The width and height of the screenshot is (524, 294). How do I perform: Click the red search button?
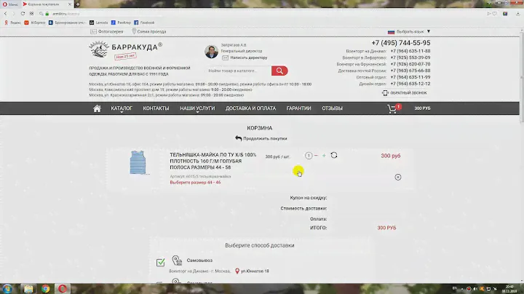pyautogui.click(x=279, y=71)
